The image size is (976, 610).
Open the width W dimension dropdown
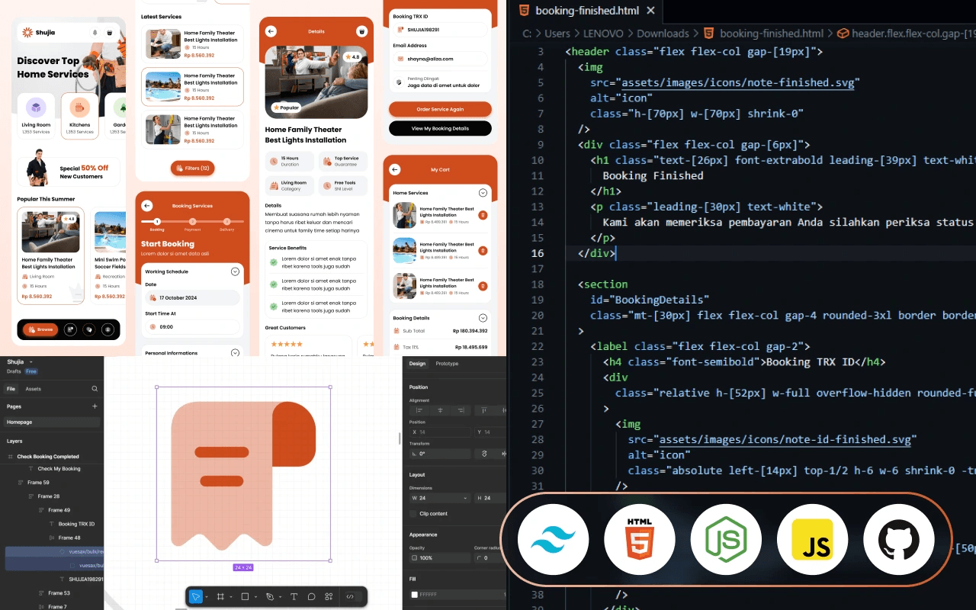465,498
